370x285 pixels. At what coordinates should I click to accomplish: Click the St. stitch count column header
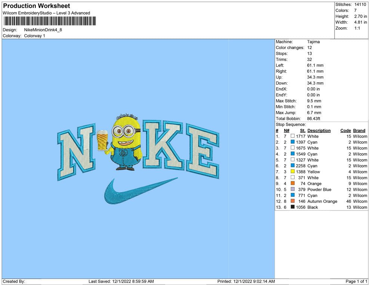tap(302, 131)
